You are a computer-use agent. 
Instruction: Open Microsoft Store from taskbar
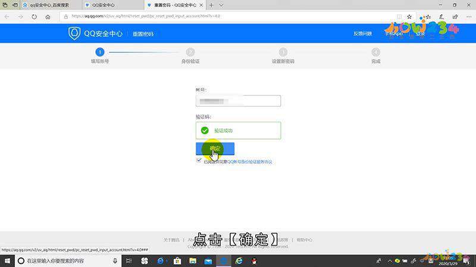coord(177,260)
